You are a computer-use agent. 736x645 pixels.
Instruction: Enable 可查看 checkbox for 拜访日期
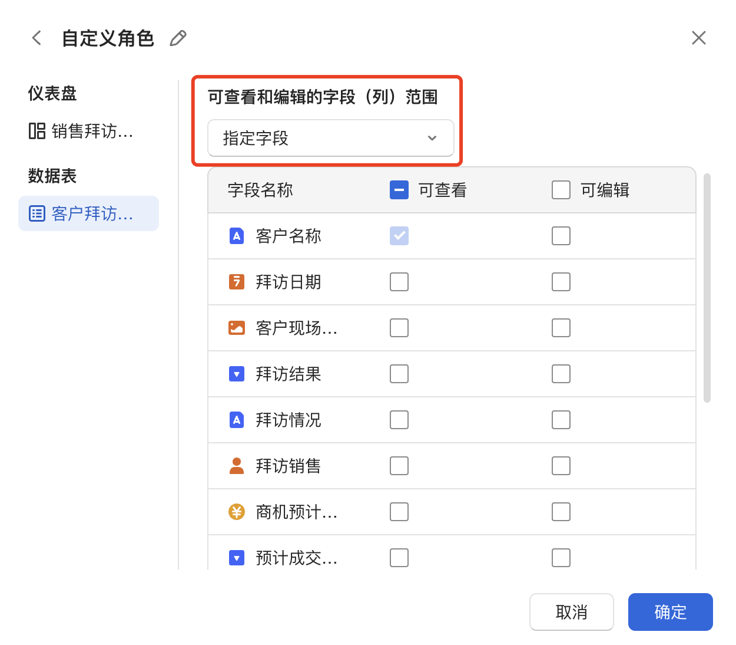pyautogui.click(x=399, y=282)
